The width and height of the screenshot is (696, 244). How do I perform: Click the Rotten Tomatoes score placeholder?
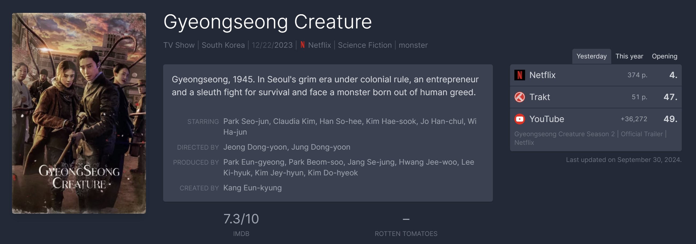click(x=406, y=219)
